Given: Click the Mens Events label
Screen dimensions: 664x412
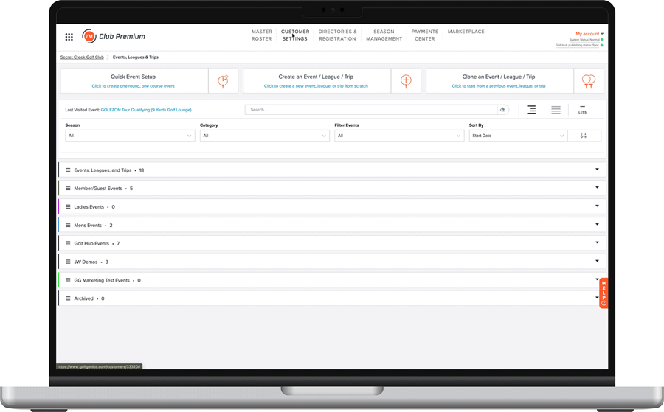Looking at the screenshot, I should click(x=88, y=225).
